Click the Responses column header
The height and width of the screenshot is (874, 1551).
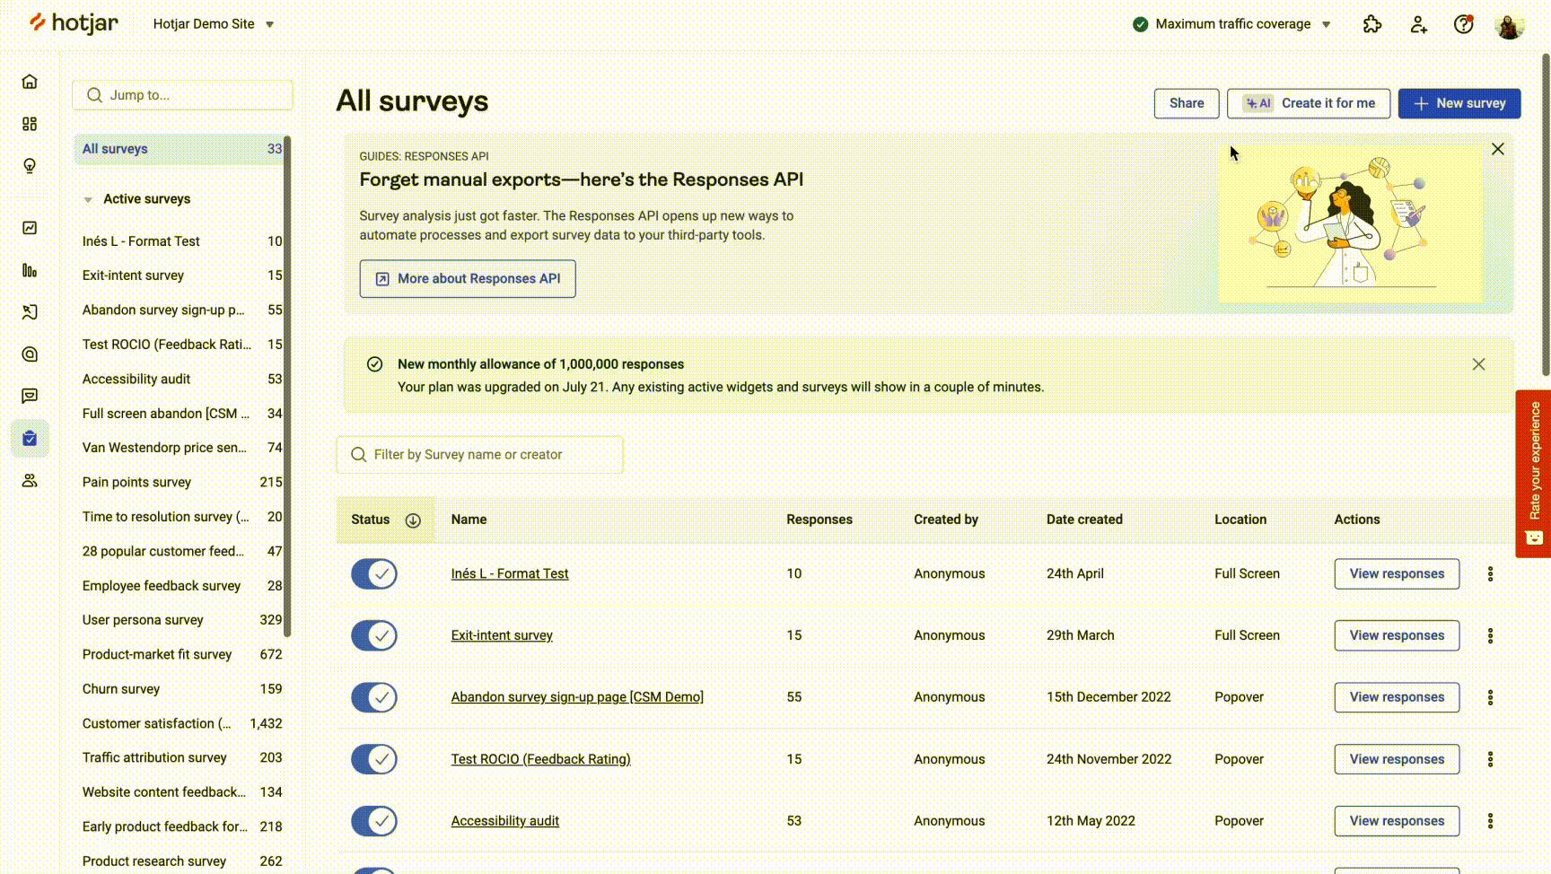(819, 520)
